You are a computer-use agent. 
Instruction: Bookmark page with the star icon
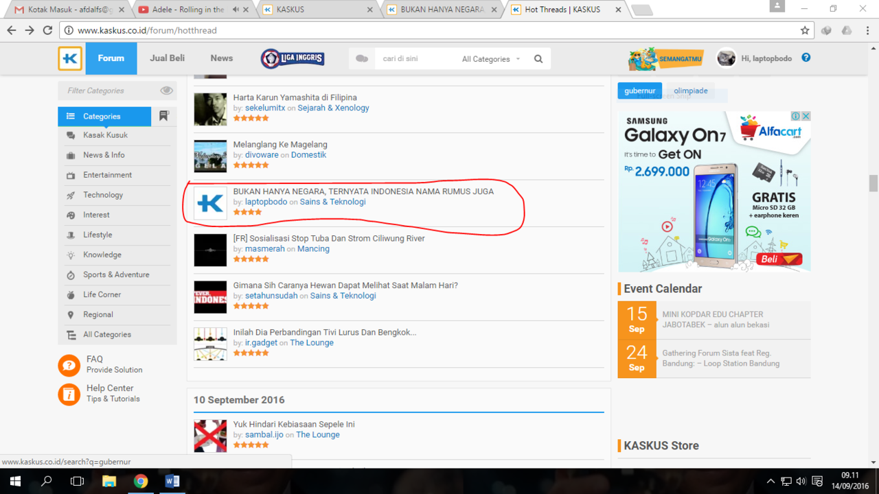click(805, 30)
